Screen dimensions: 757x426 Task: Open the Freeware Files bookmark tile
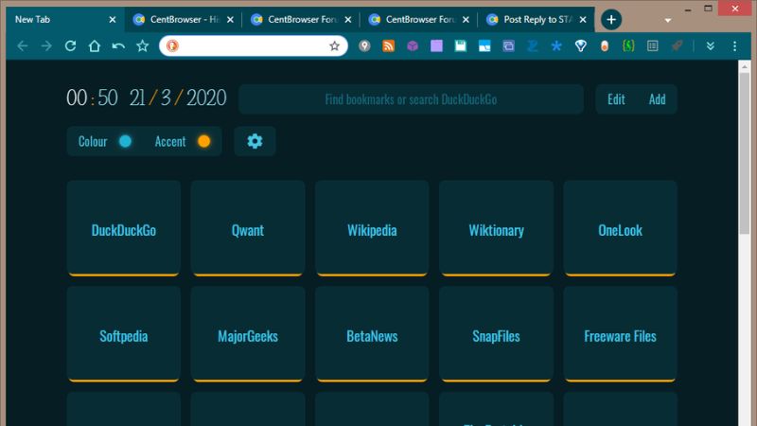point(621,334)
